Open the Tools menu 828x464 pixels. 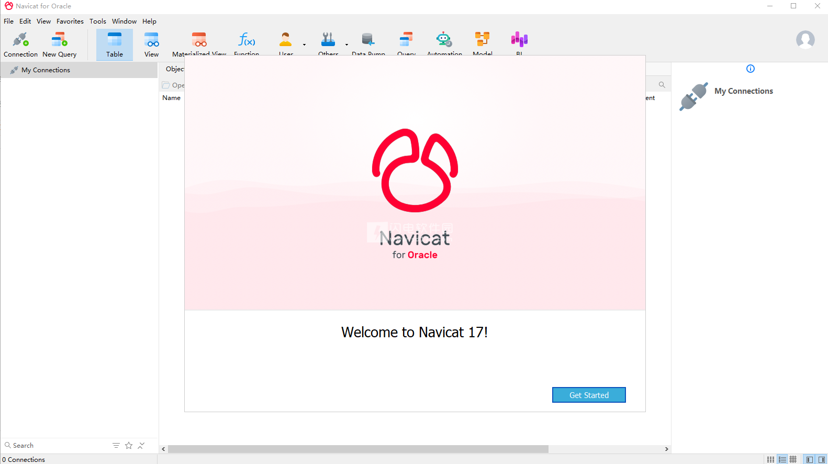[x=97, y=21]
